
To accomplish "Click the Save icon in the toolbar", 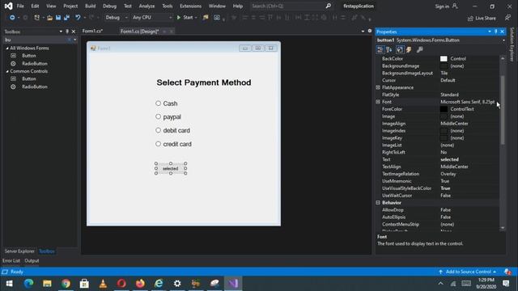I will (58, 18).
